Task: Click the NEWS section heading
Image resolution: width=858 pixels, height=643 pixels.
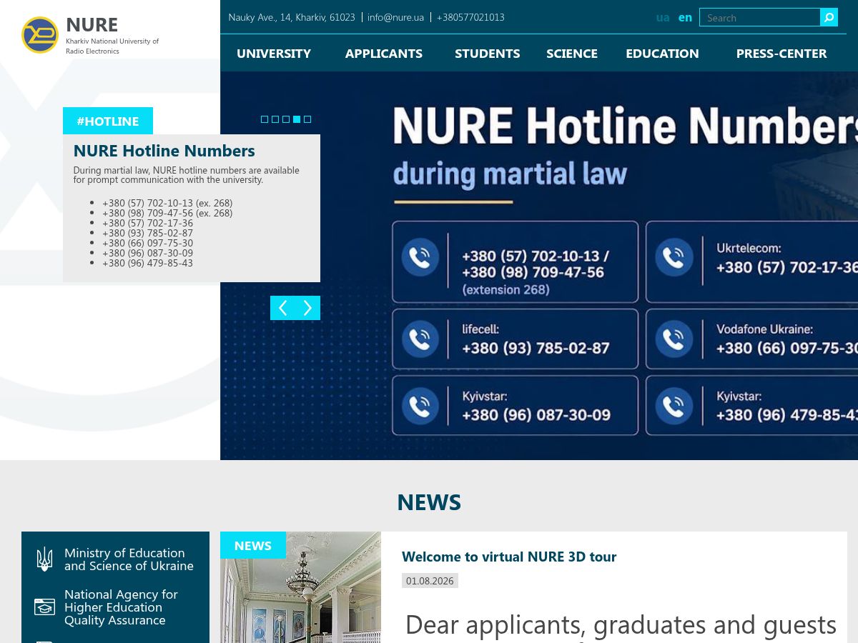Action: tap(429, 502)
